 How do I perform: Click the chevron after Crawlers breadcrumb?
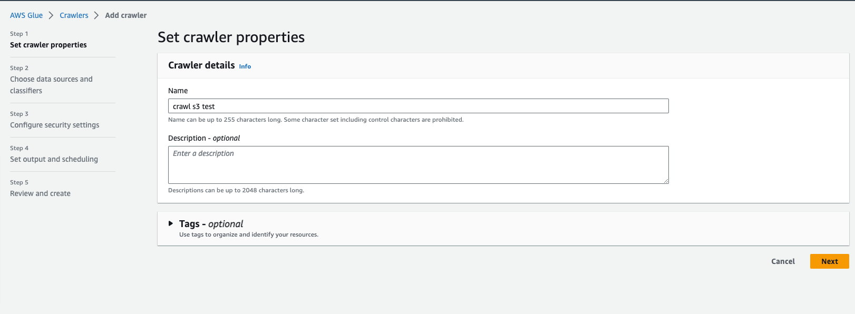coord(96,15)
